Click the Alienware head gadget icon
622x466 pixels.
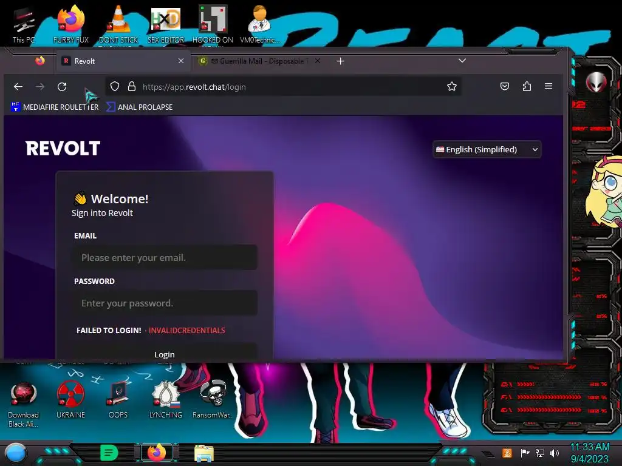tap(596, 82)
